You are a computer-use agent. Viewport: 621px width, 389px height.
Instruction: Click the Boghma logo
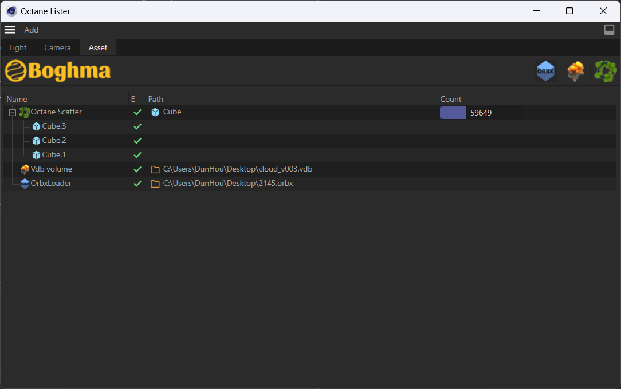click(58, 71)
